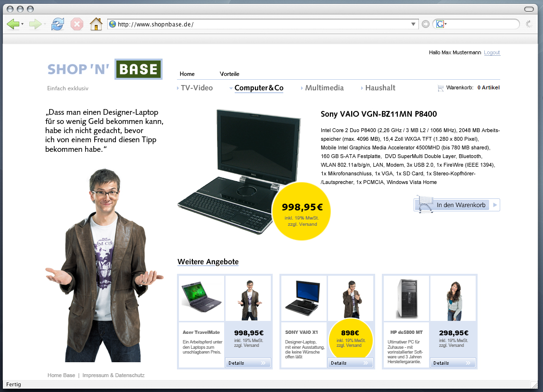
Task: View Details for HP dc5800 MT
Action: (453, 363)
